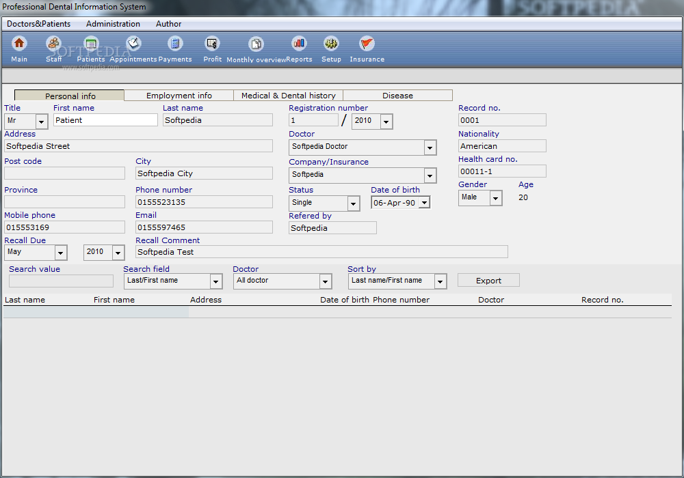Image resolution: width=684 pixels, height=478 pixels.
Task: Open the Staff section icon
Action: tap(53, 44)
